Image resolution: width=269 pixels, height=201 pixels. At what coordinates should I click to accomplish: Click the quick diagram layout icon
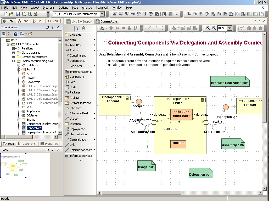[102, 28]
